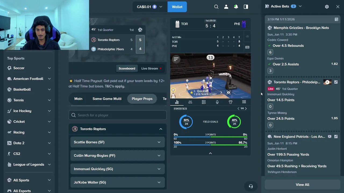Image resolution: width=344 pixels, height=193 pixels.
Task: Expand Immanuel Quickley (SG) props
Action: [x=117, y=169]
